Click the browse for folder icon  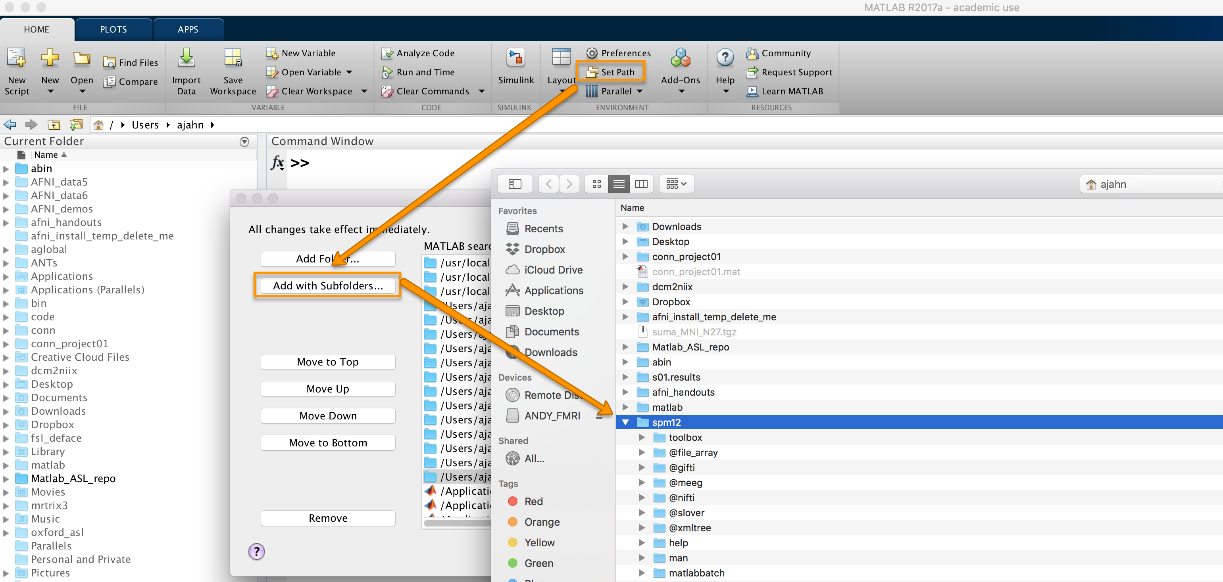(x=77, y=125)
